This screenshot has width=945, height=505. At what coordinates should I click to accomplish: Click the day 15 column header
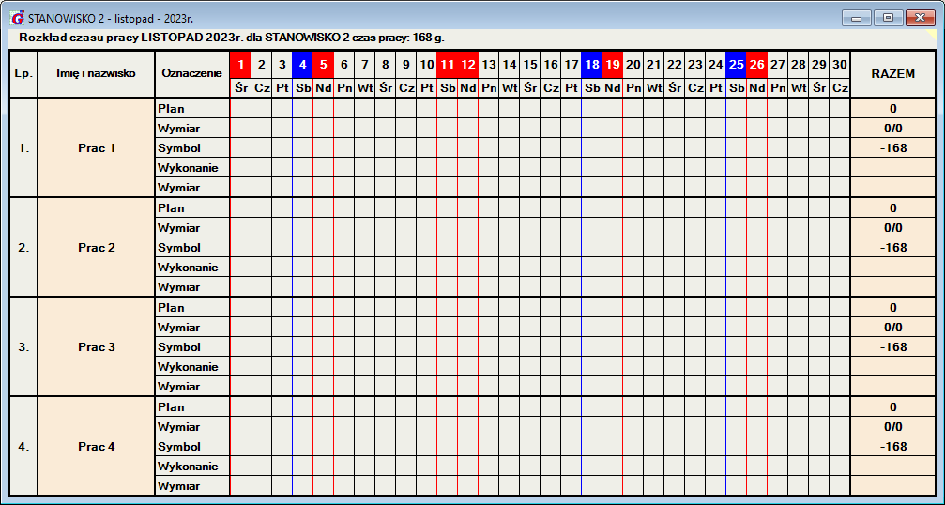tap(529, 65)
